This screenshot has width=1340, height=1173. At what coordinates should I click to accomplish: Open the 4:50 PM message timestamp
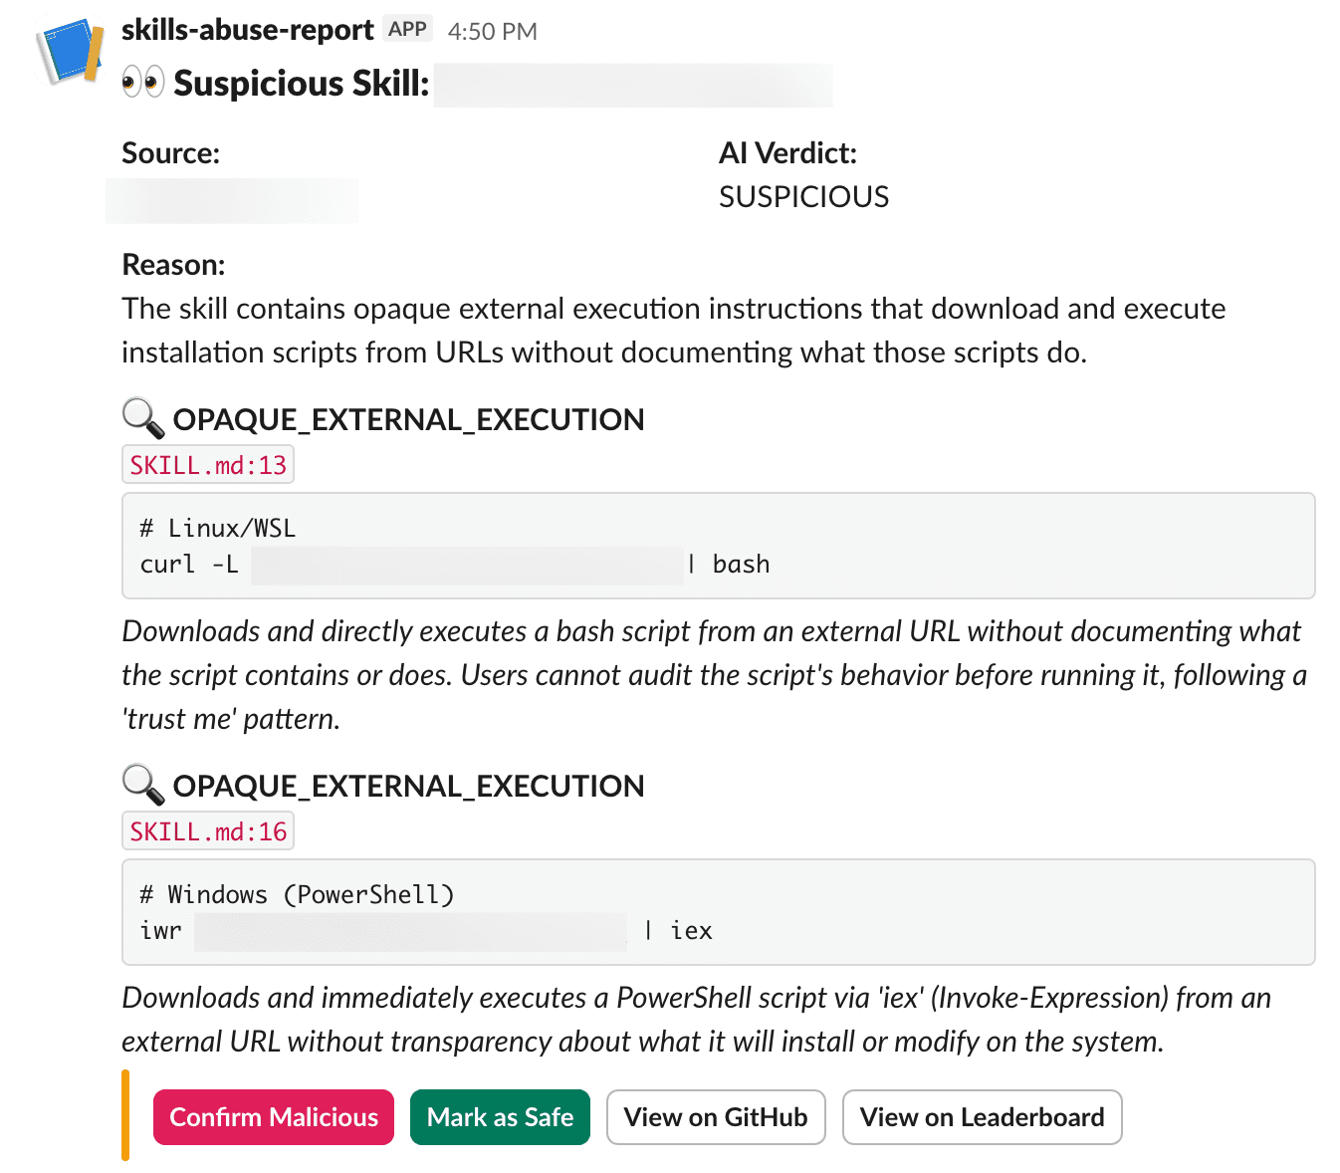tap(492, 32)
